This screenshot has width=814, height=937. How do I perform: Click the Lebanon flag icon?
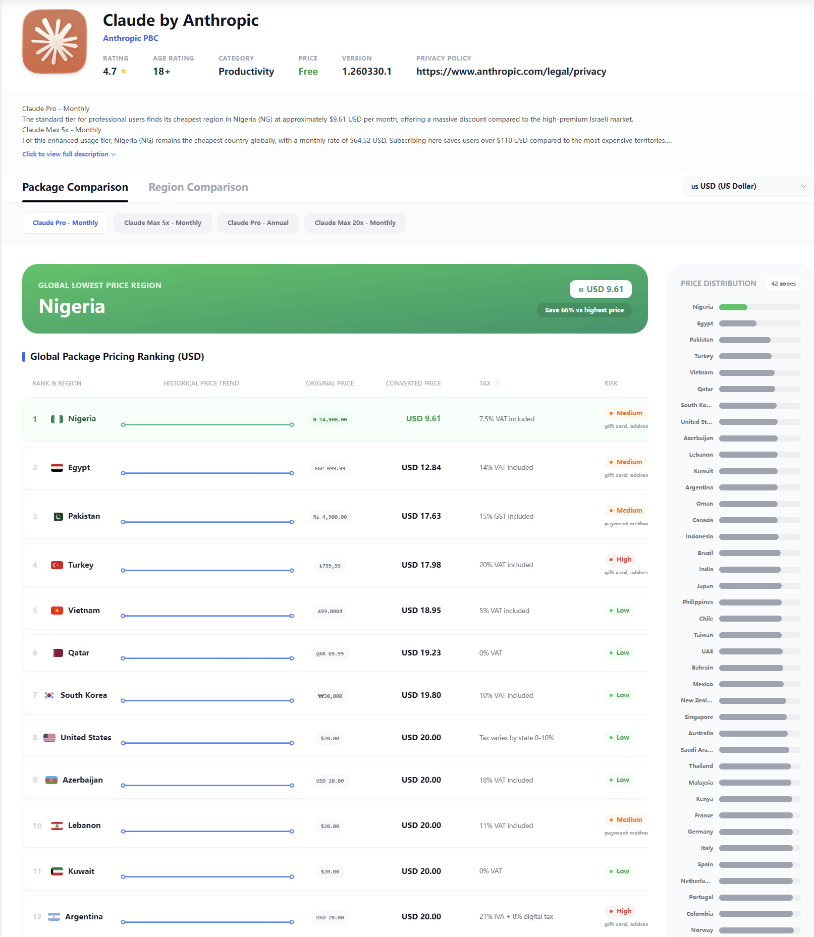57,825
